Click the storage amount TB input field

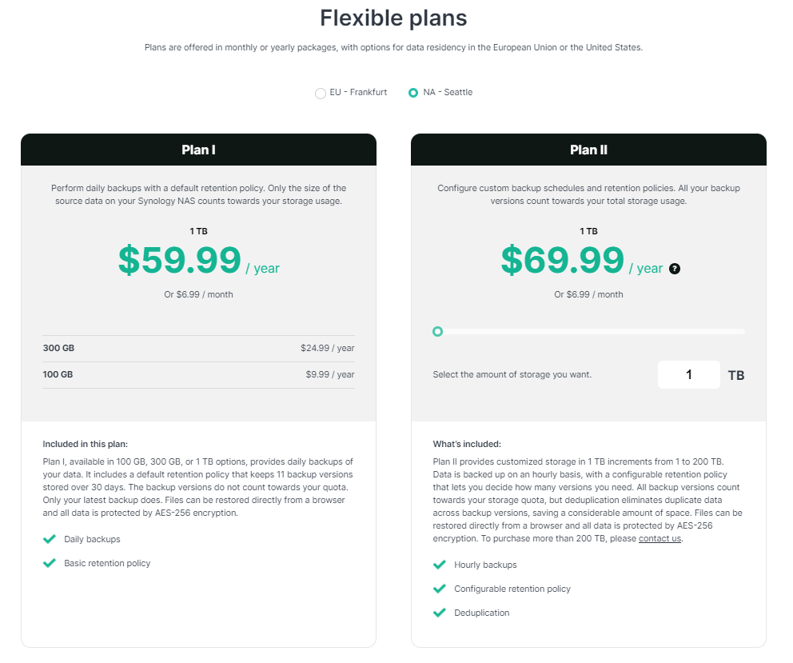[689, 374]
